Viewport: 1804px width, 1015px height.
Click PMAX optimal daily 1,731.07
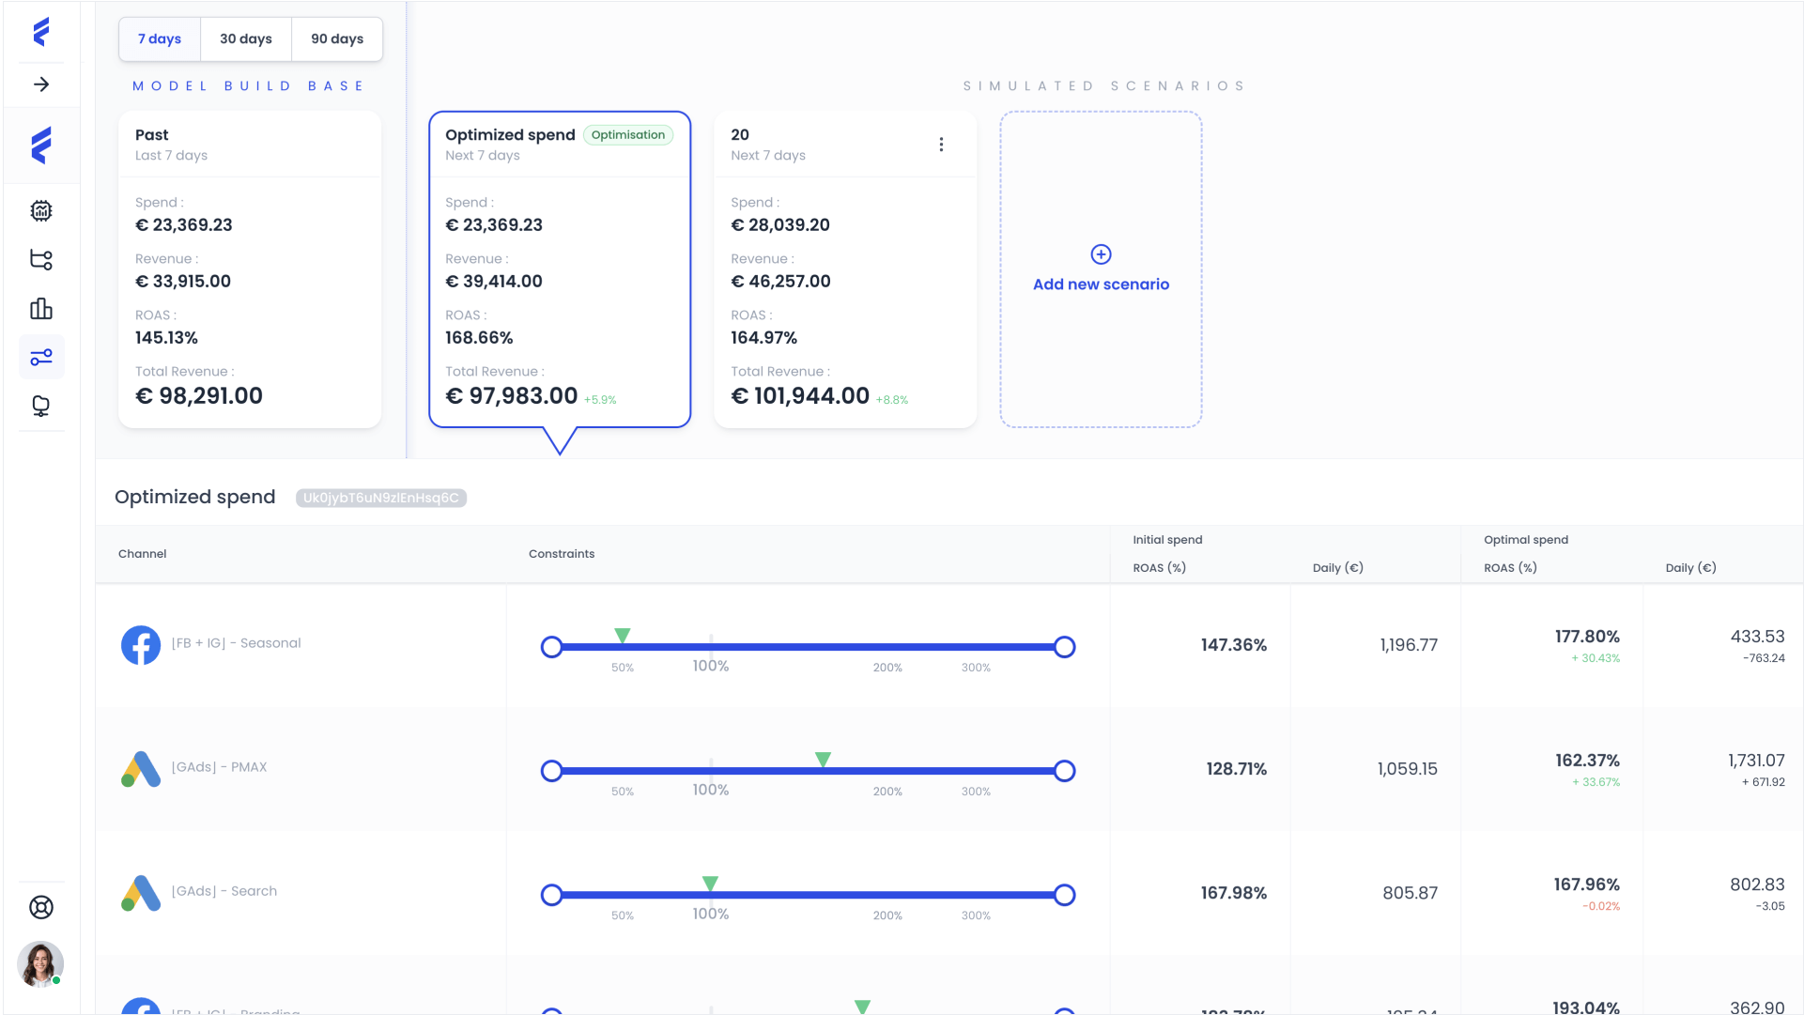pyautogui.click(x=1757, y=761)
